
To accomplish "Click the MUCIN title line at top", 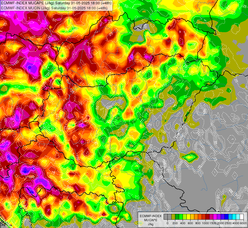I will point(54,8).
